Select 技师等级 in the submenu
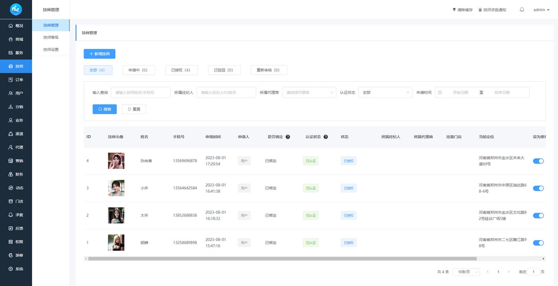 [51, 37]
